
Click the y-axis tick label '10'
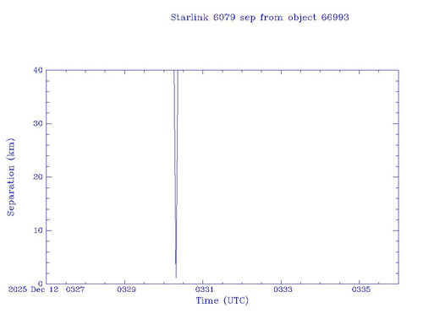(x=38, y=230)
